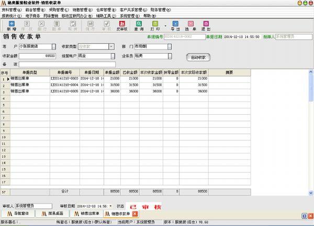This screenshot has height=226, width=314.
Task: Open the 帮助 menu
Action: point(150,16)
